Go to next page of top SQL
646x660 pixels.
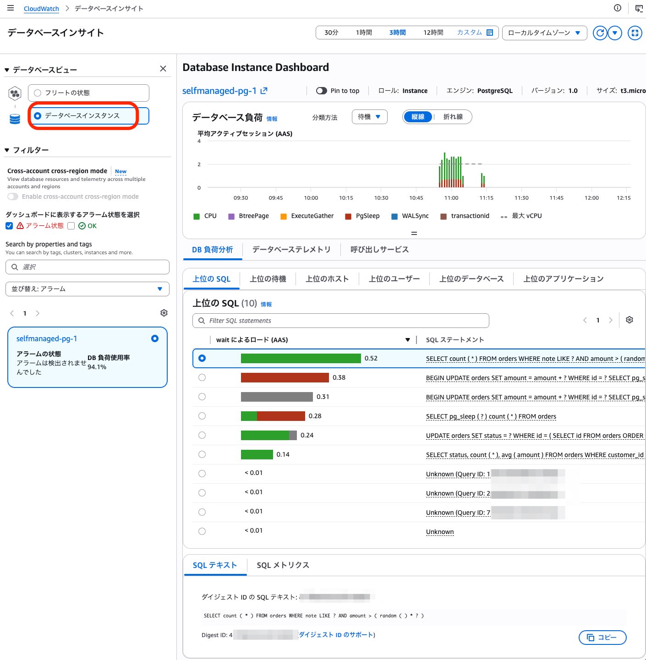610,320
